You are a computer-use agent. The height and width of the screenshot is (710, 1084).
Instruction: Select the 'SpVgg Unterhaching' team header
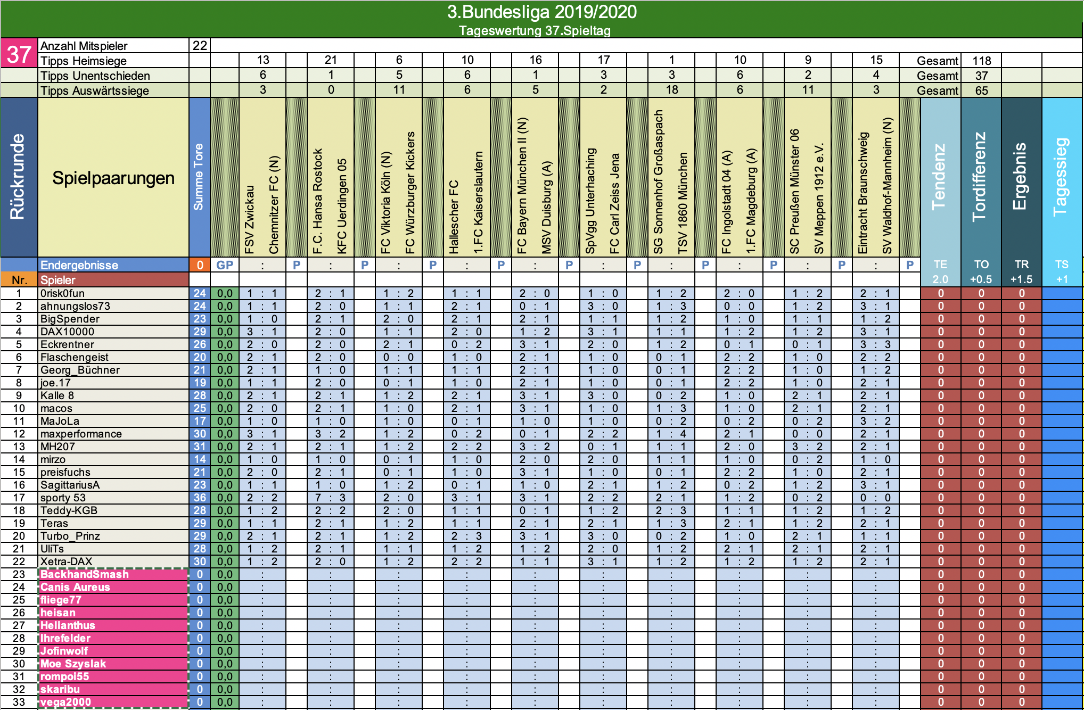590,201
